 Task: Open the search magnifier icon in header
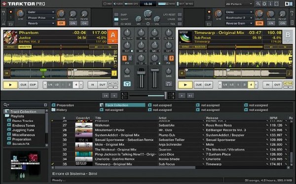click(x=258, y=4)
